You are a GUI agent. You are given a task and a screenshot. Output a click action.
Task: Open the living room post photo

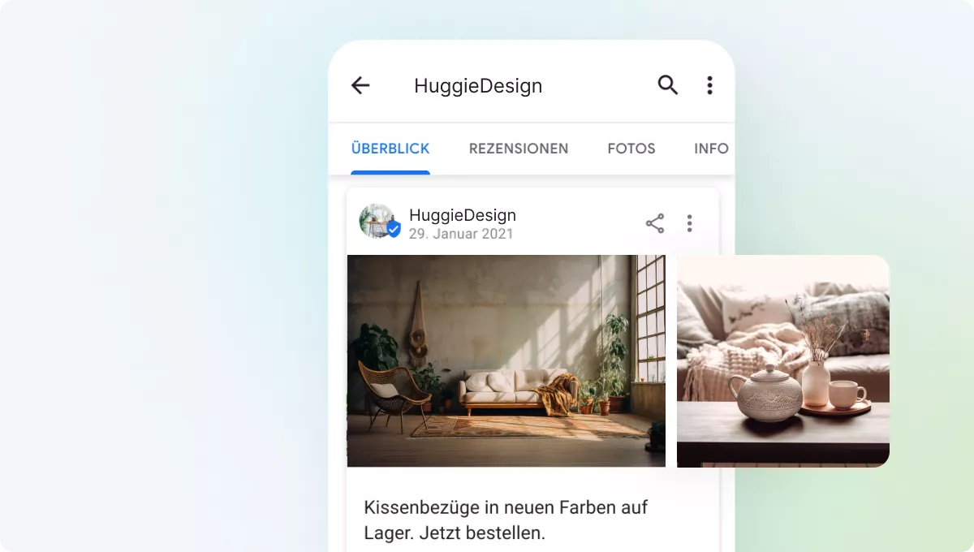click(x=506, y=361)
